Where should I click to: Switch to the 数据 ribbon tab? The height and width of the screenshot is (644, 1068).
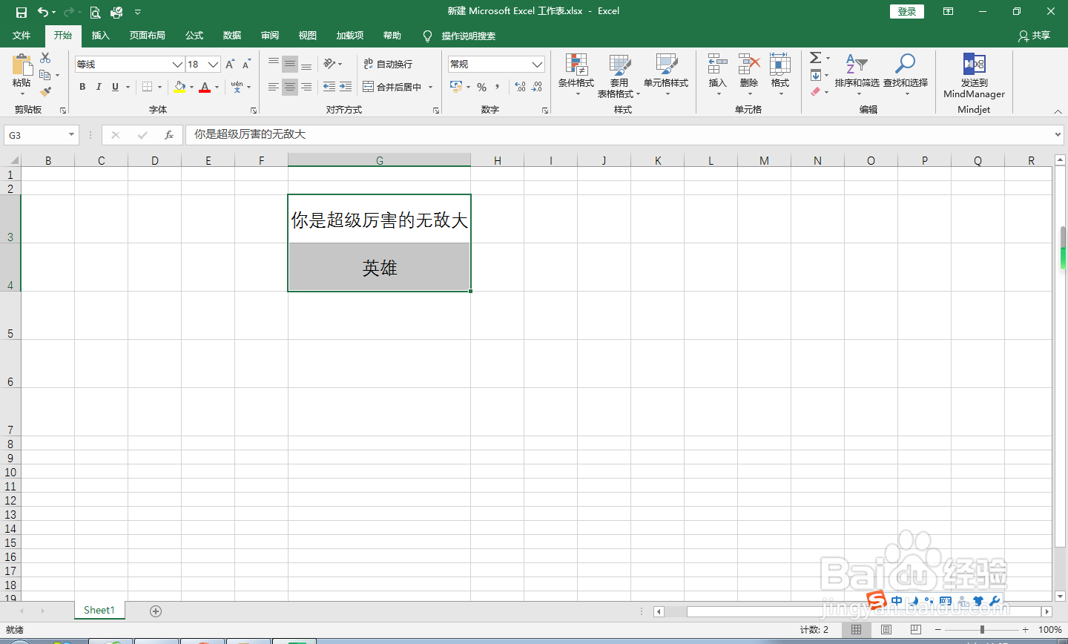click(232, 36)
